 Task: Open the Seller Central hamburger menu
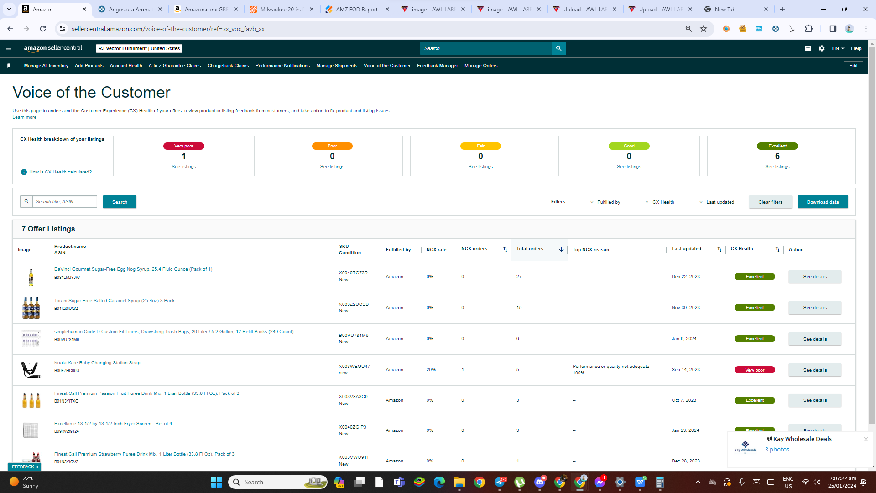pyautogui.click(x=9, y=48)
